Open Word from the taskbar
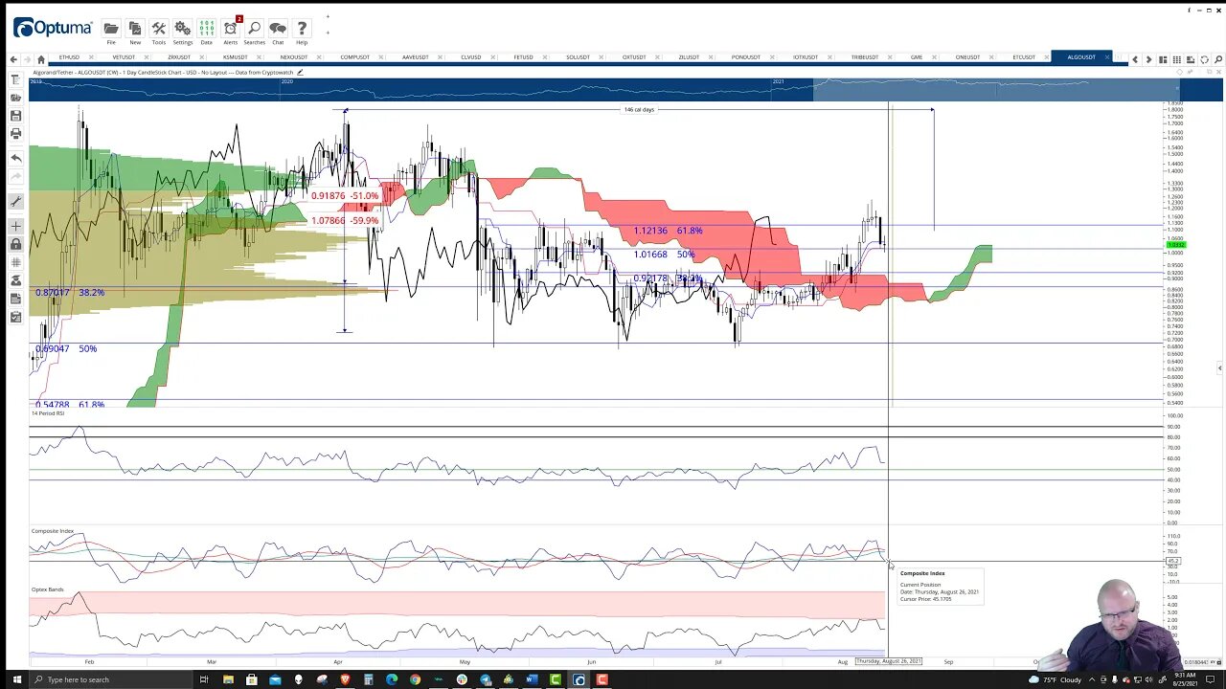Screen dimensions: 1226x689 [x=532, y=679]
